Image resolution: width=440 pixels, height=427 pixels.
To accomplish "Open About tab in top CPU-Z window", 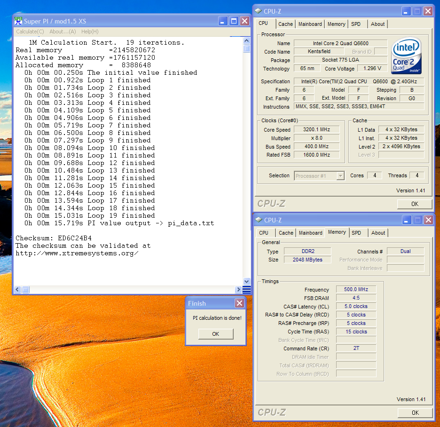I will click(x=377, y=24).
